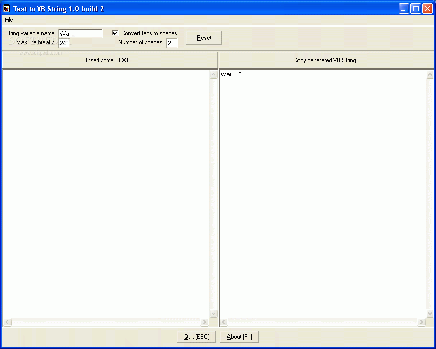The height and width of the screenshot is (349, 436).
Task: Click the Number of spaces field
Action: point(172,43)
